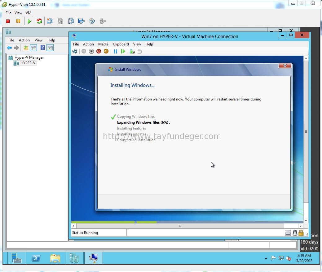Click the mouse status icon in VM Connection
The image size is (322, 272).
(295, 233)
